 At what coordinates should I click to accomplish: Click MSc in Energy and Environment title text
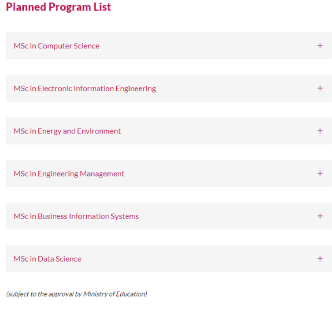point(67,131)
